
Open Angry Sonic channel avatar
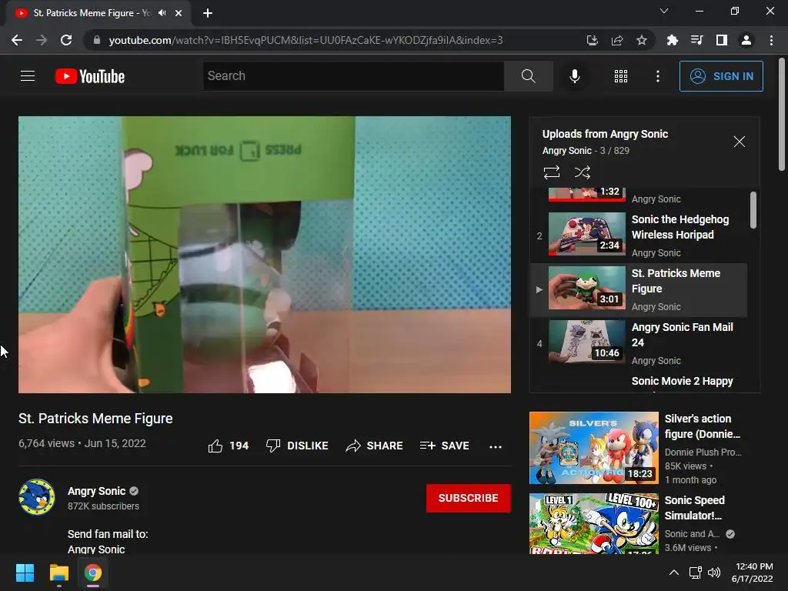(x=37, y=497)
